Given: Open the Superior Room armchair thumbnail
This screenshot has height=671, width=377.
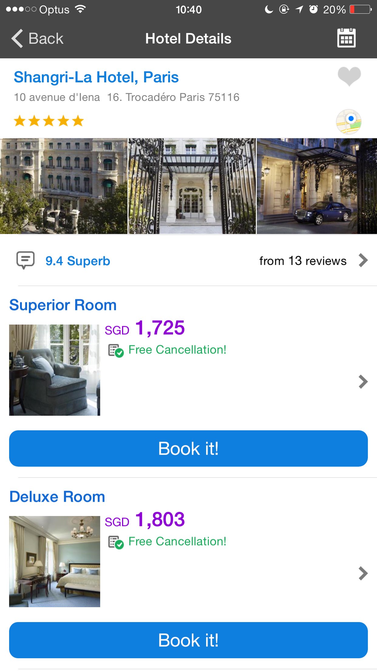Looking at the screenshot, I should point(55,370).
